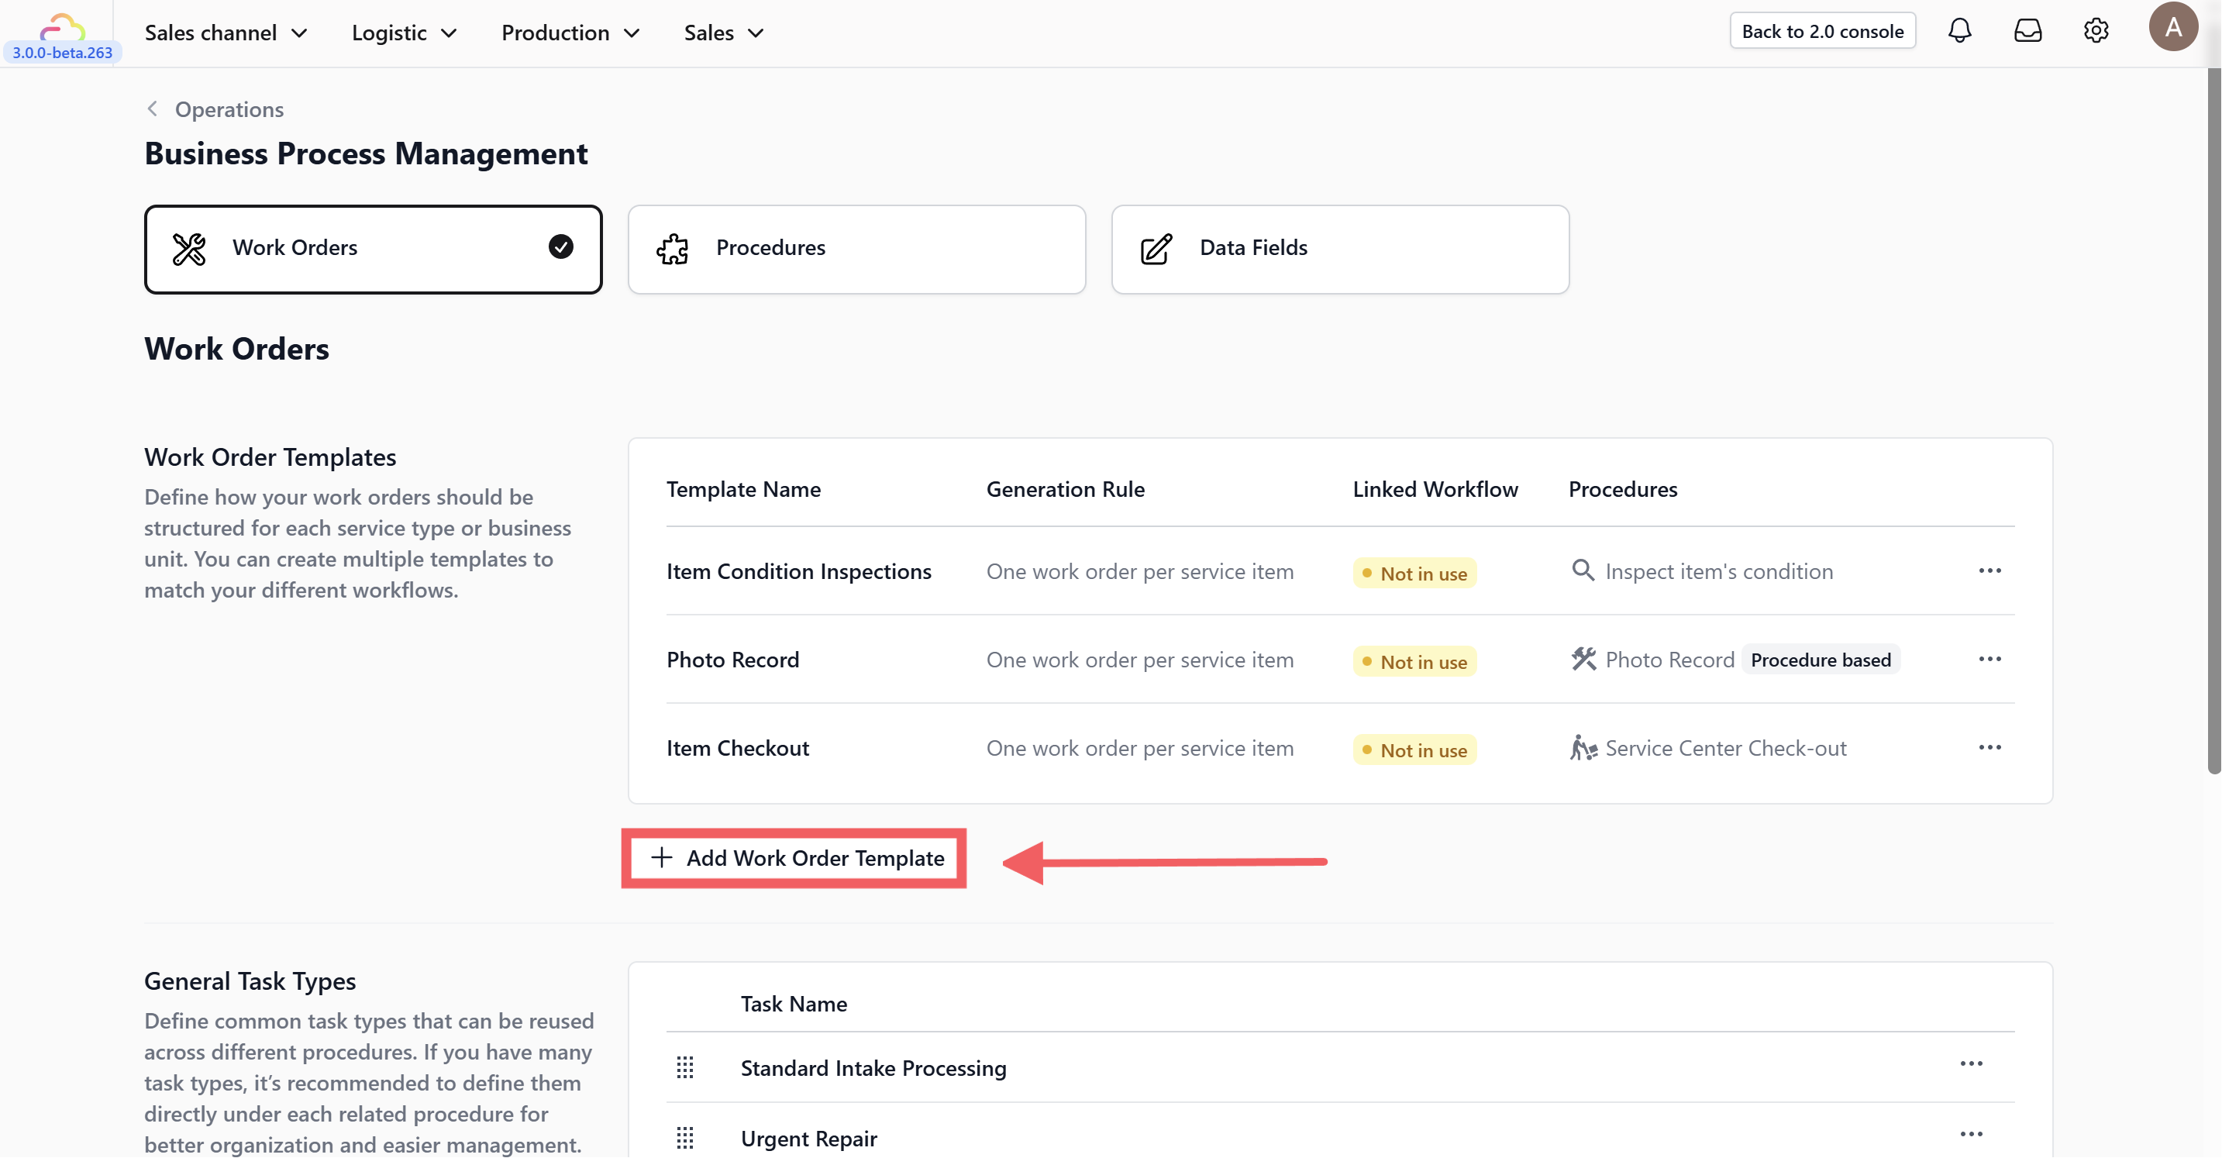Viewport: 2222px width, 1158px height.
Task: Open more options for Photo Record template
Action: (x=1989, y=660)
